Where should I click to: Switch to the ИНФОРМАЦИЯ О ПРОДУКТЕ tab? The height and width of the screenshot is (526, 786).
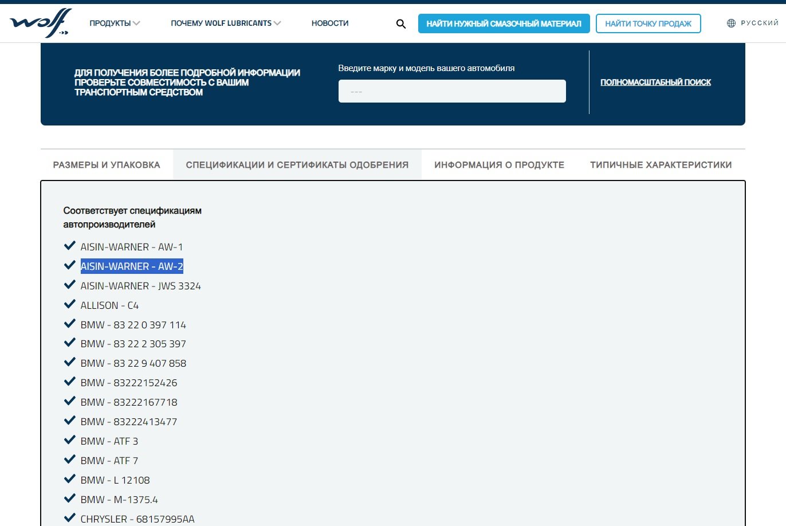pos(499,165)
